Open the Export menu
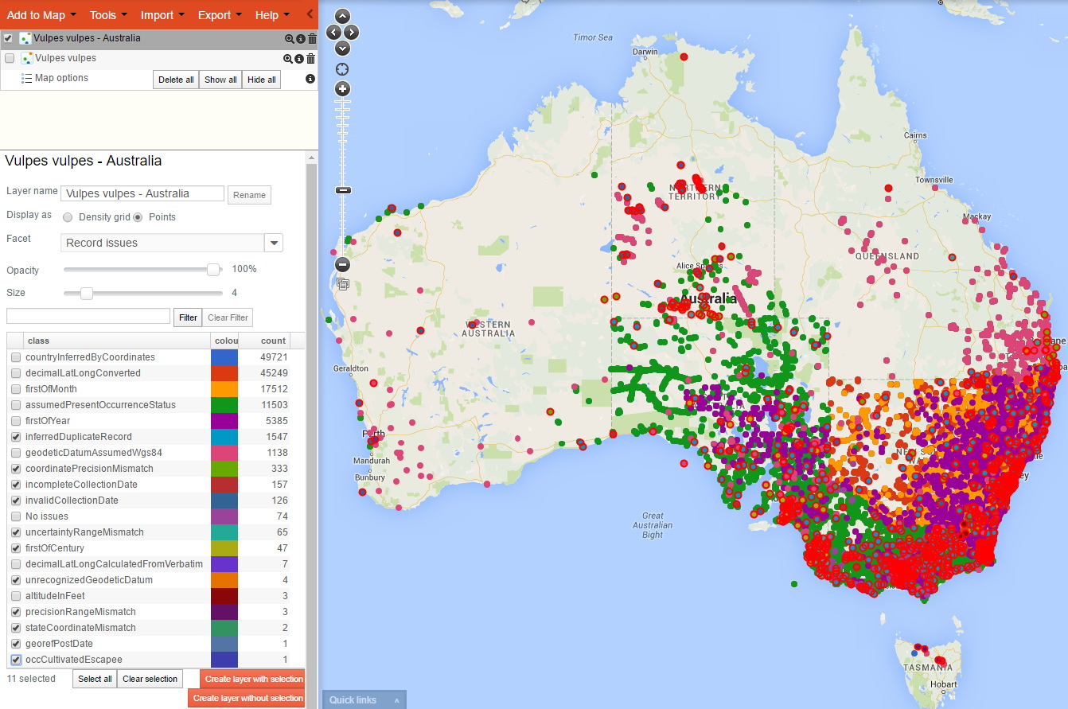 click(220, 15)
